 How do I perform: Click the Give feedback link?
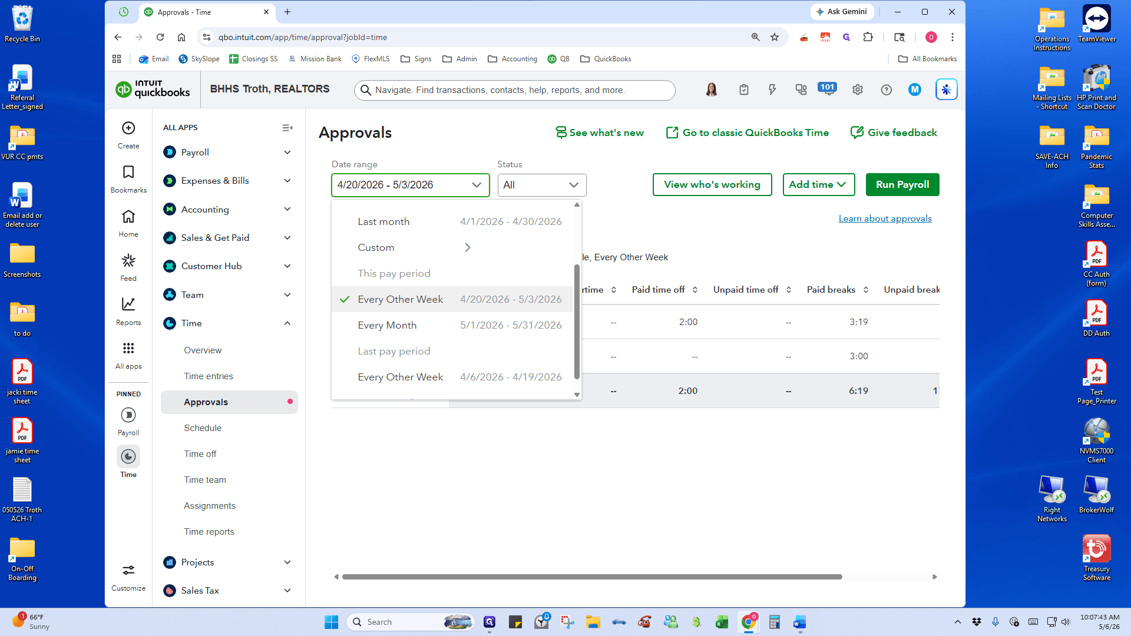point(894,133)
